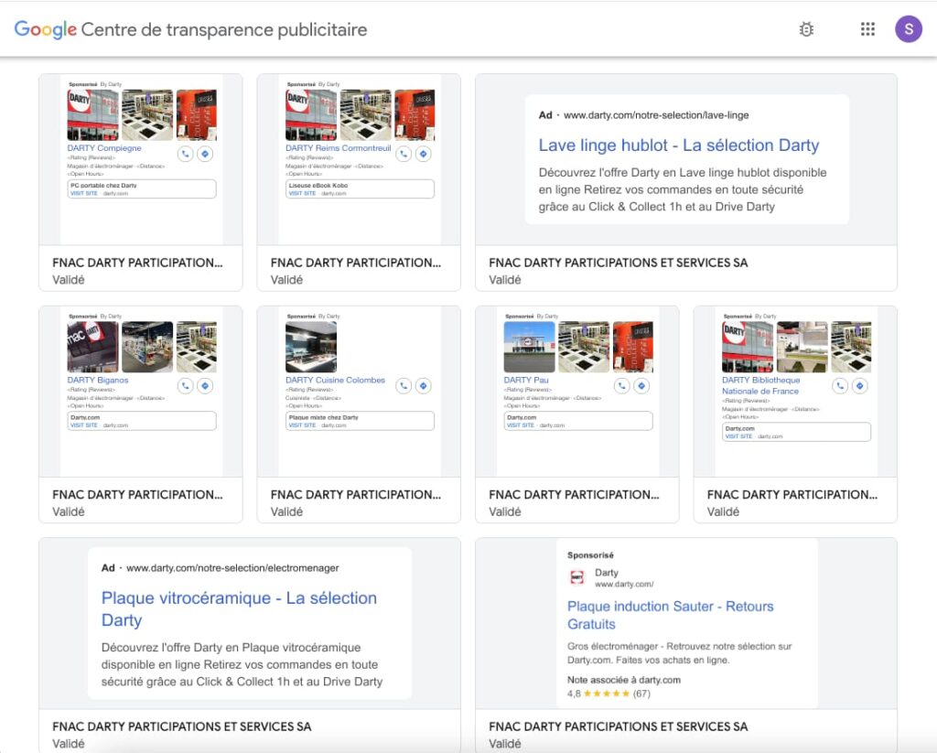Click the PC portable chez Darty box
This screenshot has height=753, width=937.
pos(142,188)
